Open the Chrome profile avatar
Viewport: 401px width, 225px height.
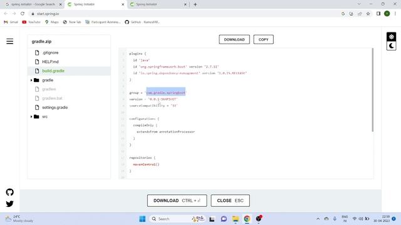387,14
